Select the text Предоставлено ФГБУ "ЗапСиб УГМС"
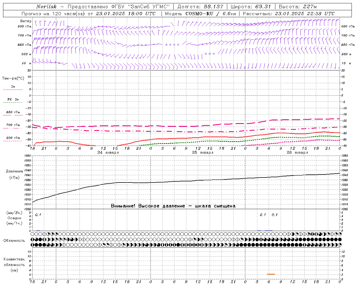356x284 pixels. tap(119, 7)
